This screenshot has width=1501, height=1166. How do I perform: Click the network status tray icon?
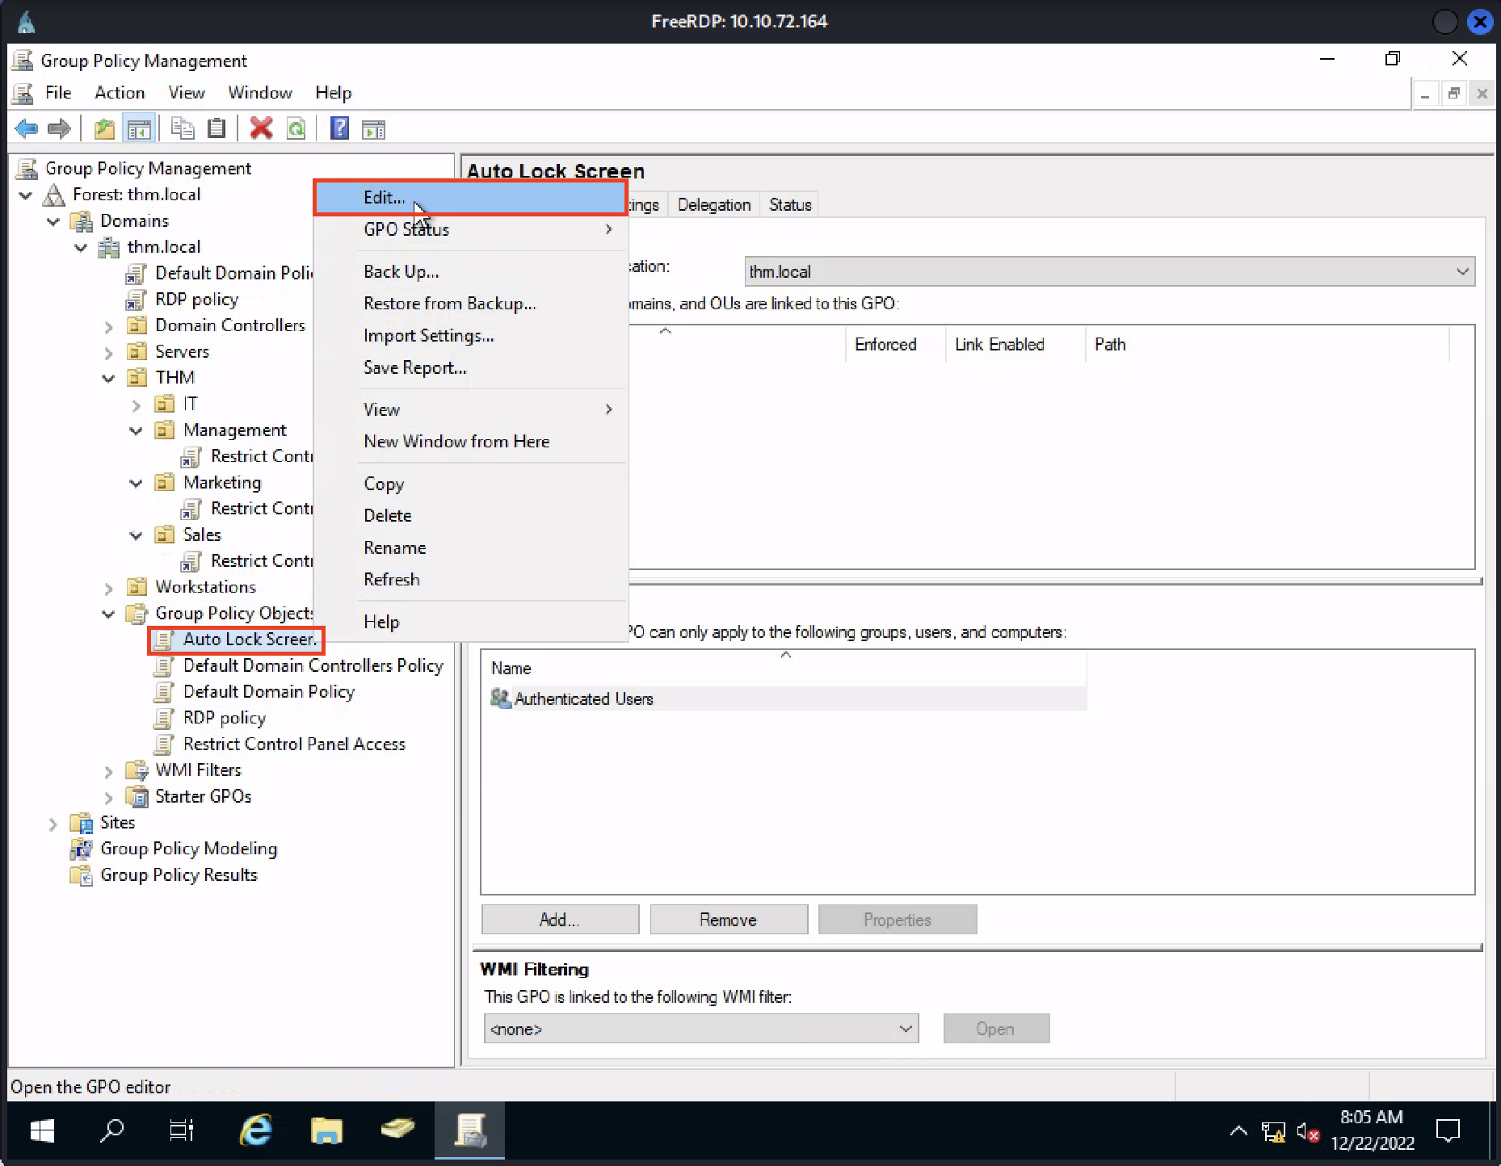[1274, 1132]
